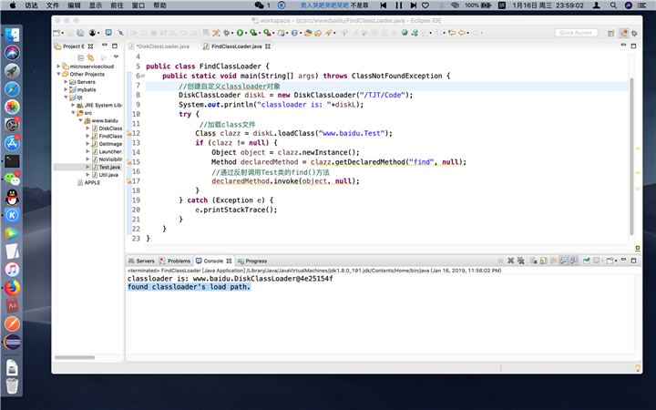Click the Pin Console icon

(x=587, y=261)
